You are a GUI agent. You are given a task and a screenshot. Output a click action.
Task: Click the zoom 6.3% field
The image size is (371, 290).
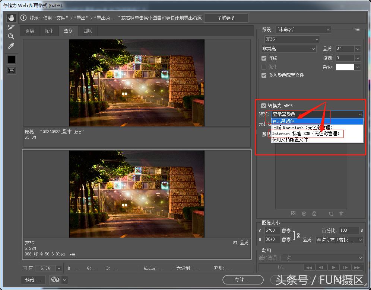point(45,268)
